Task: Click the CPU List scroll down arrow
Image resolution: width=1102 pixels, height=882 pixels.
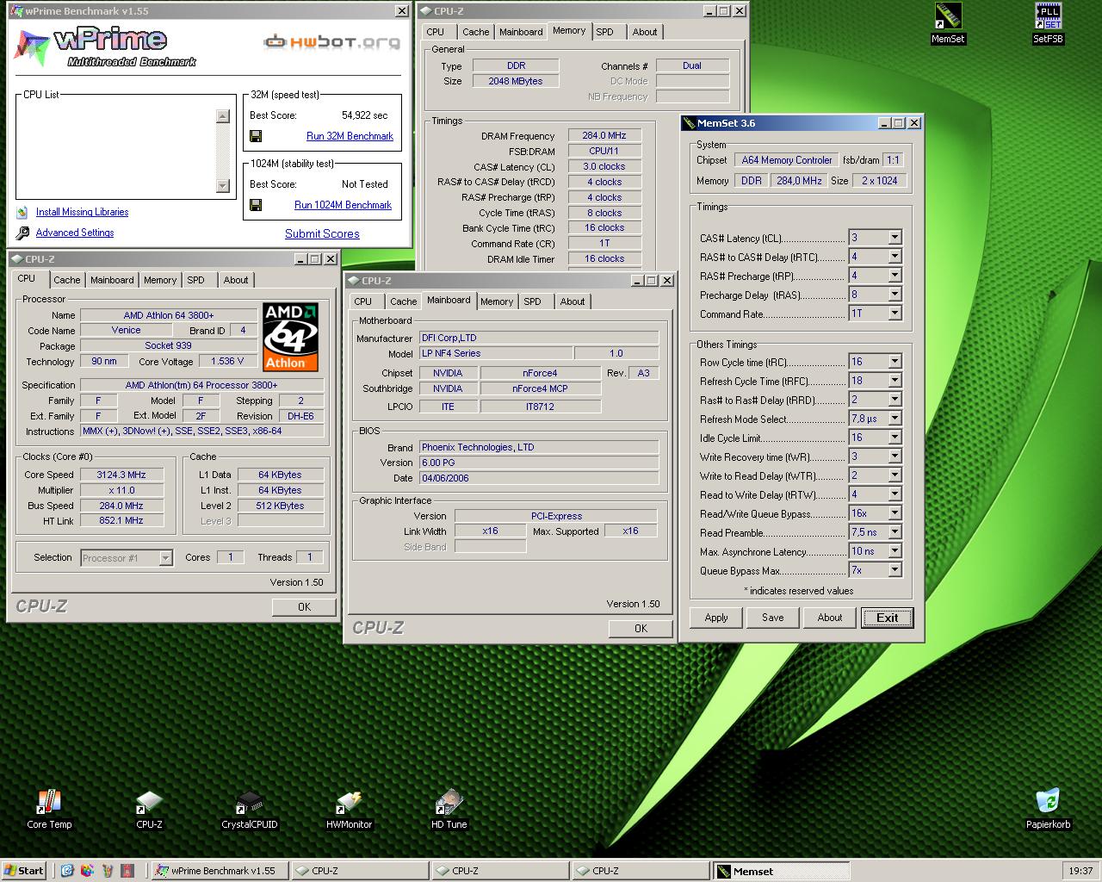Action: [223, 185]
